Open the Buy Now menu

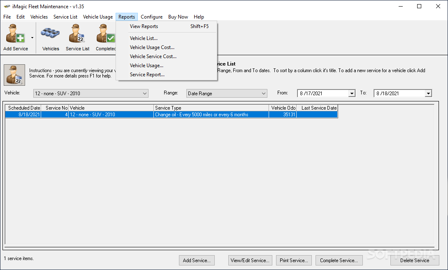[x=178, y=17]
